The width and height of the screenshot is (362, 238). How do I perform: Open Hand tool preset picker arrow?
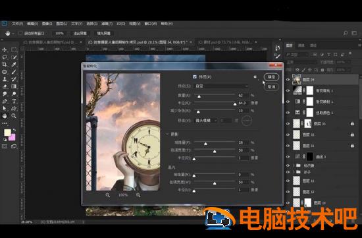tap(13, 34)
